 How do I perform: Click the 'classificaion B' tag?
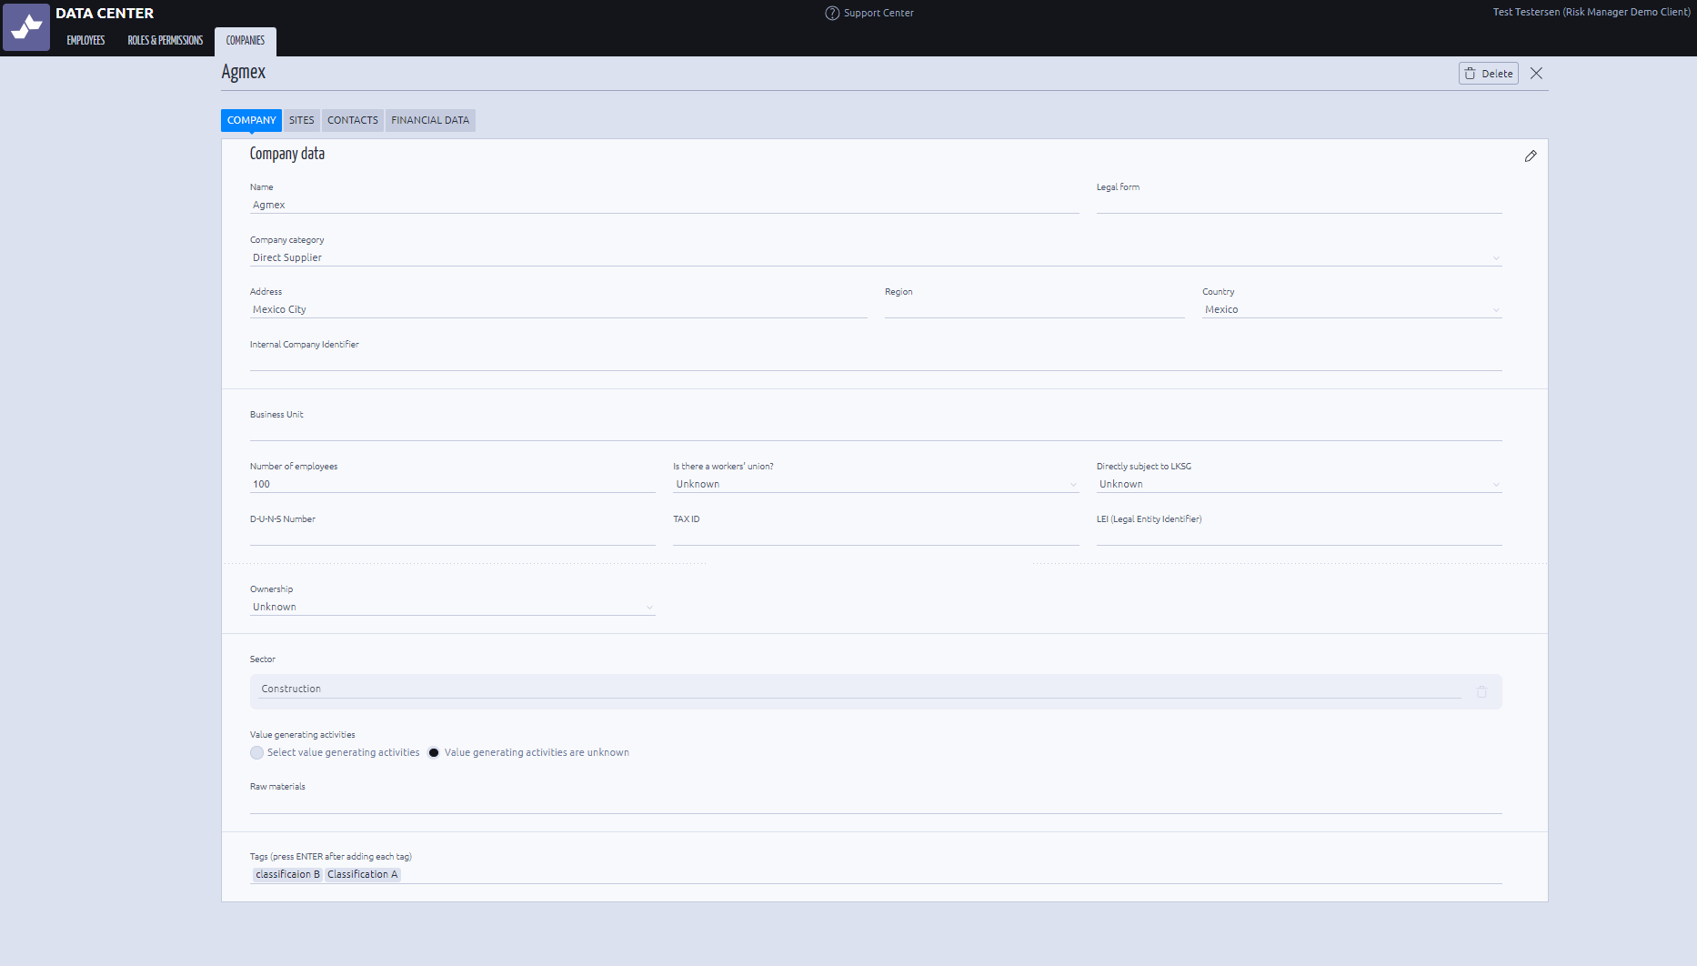(287, 874)
